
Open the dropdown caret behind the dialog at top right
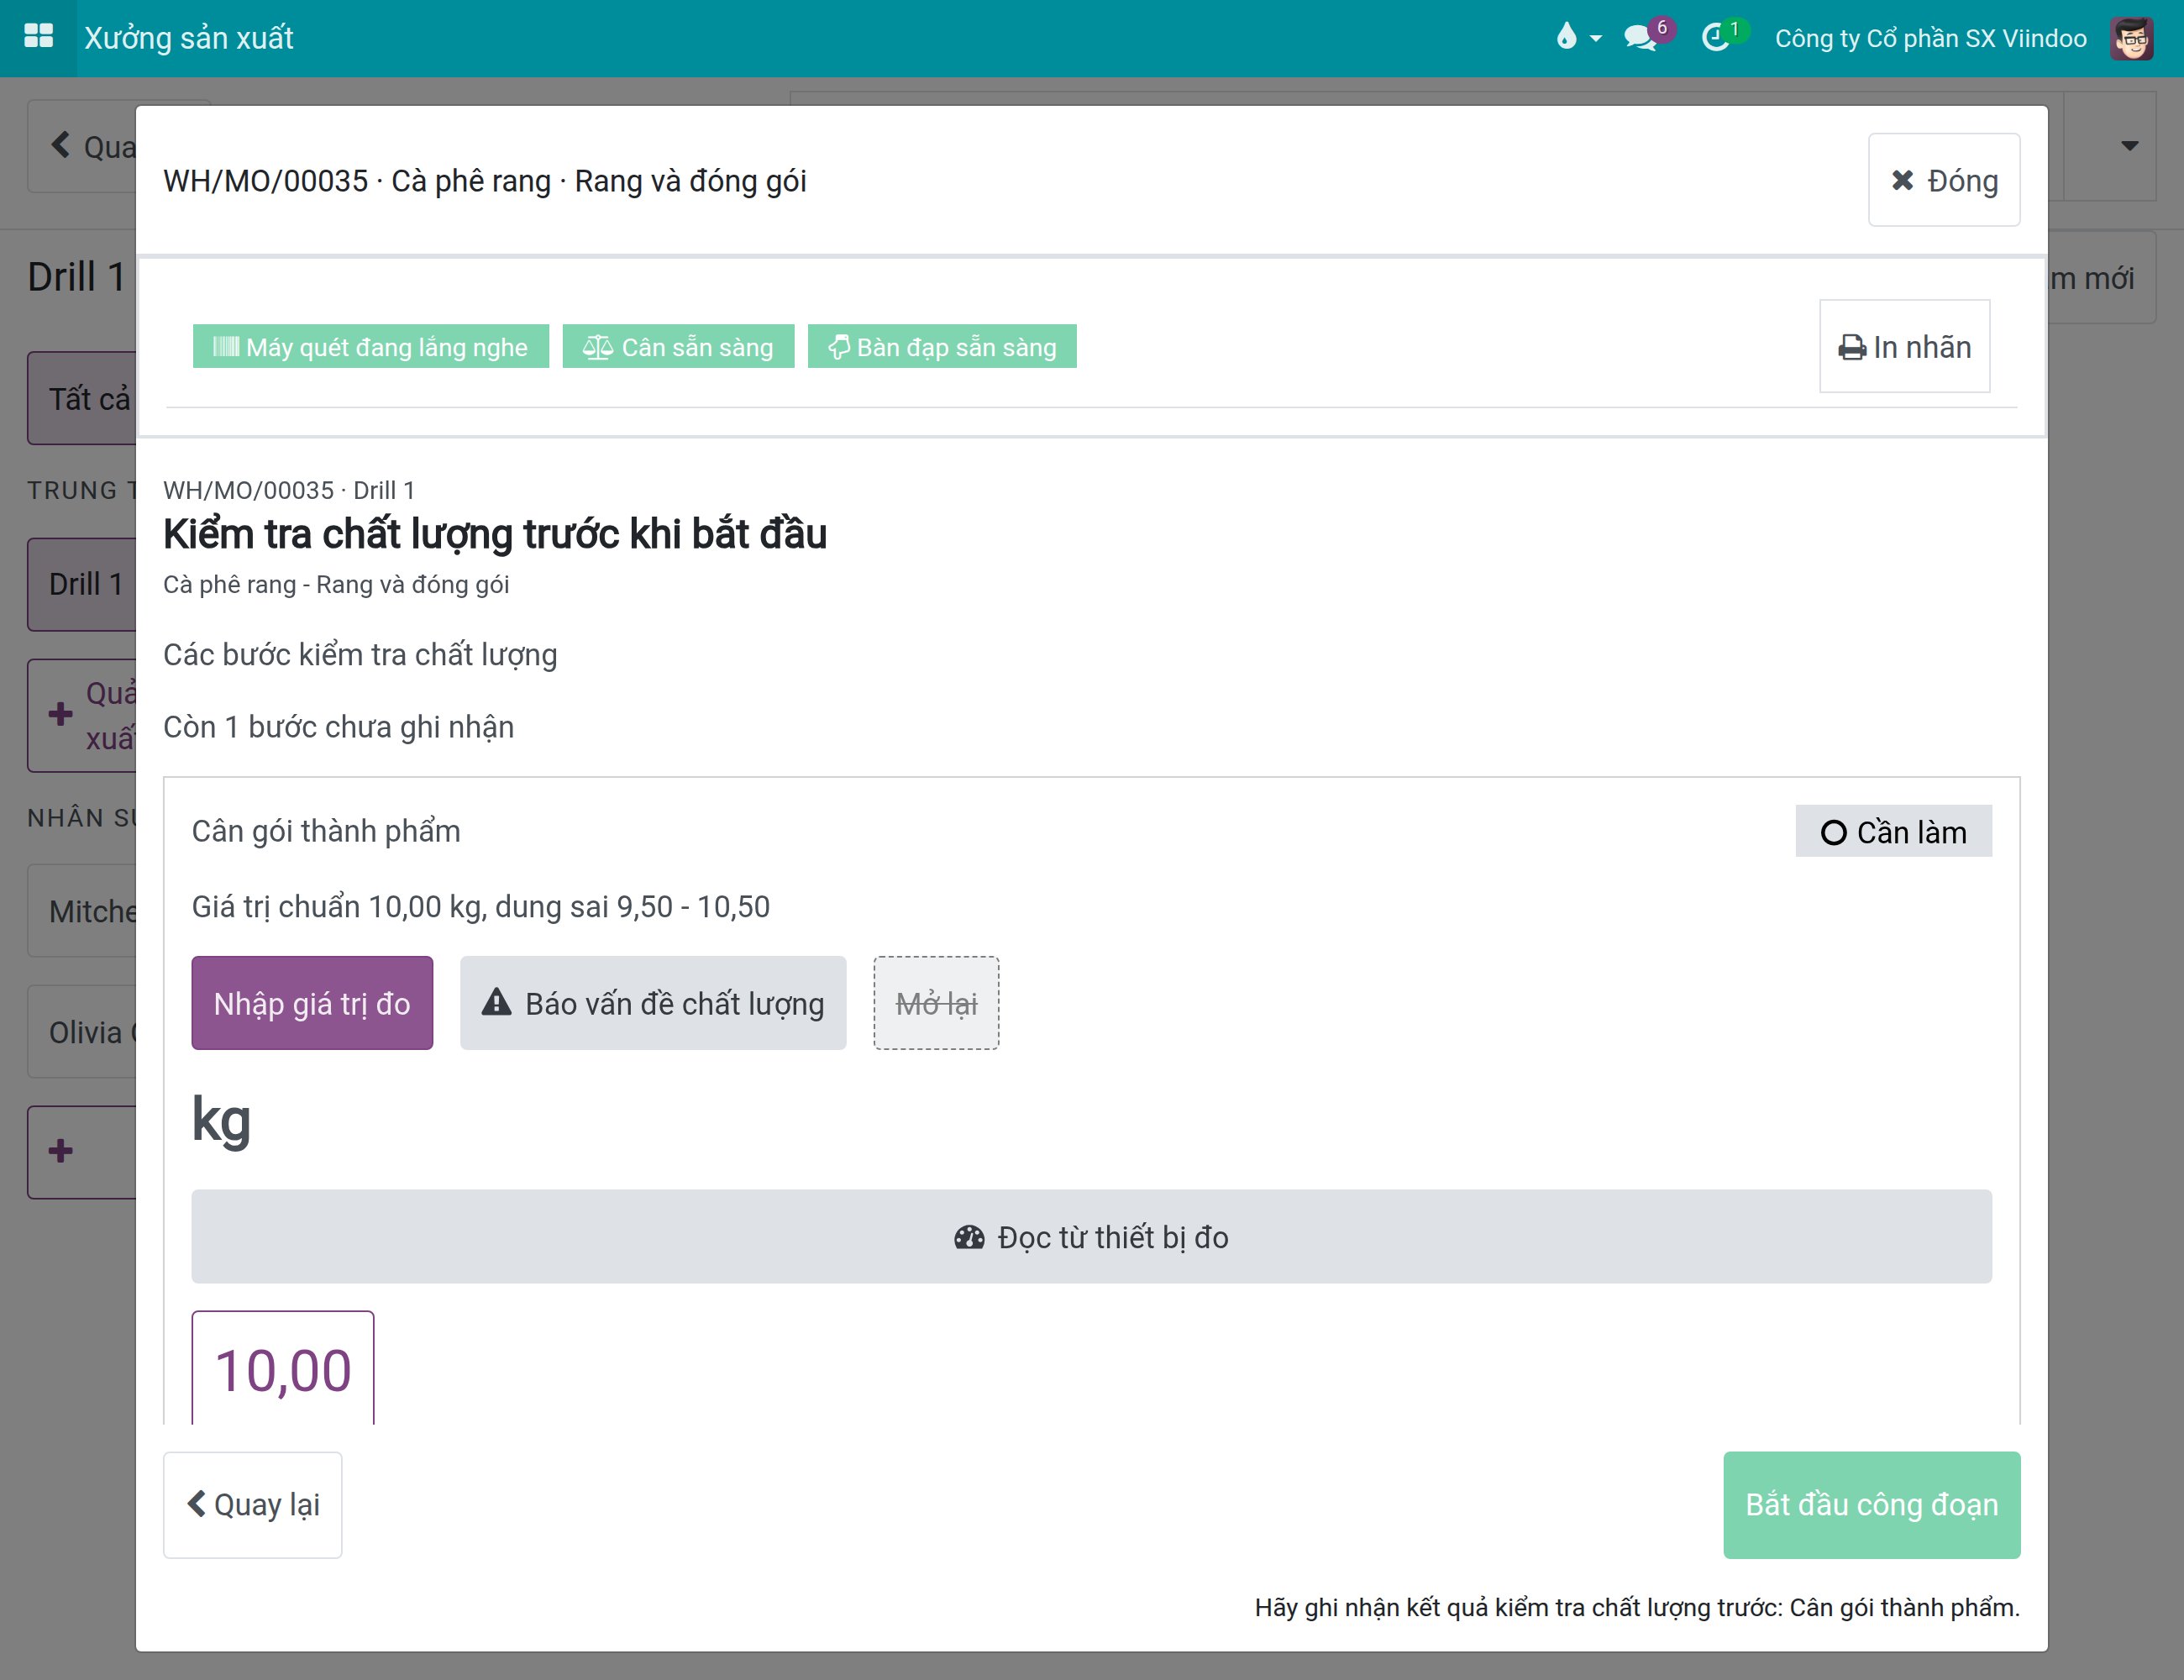(2129, 146)
